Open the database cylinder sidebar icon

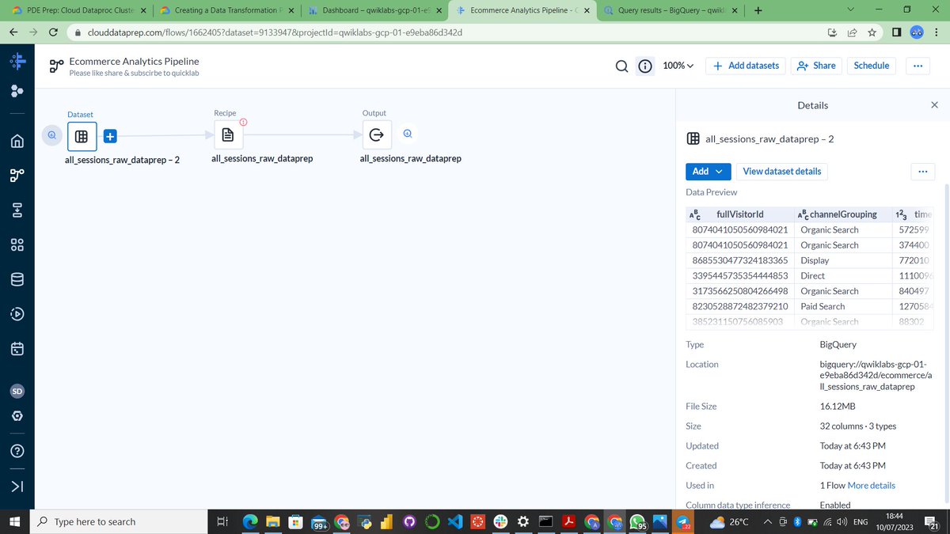pos(17,279)
